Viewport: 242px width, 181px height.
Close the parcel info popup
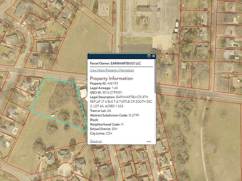tap(153, 56)
